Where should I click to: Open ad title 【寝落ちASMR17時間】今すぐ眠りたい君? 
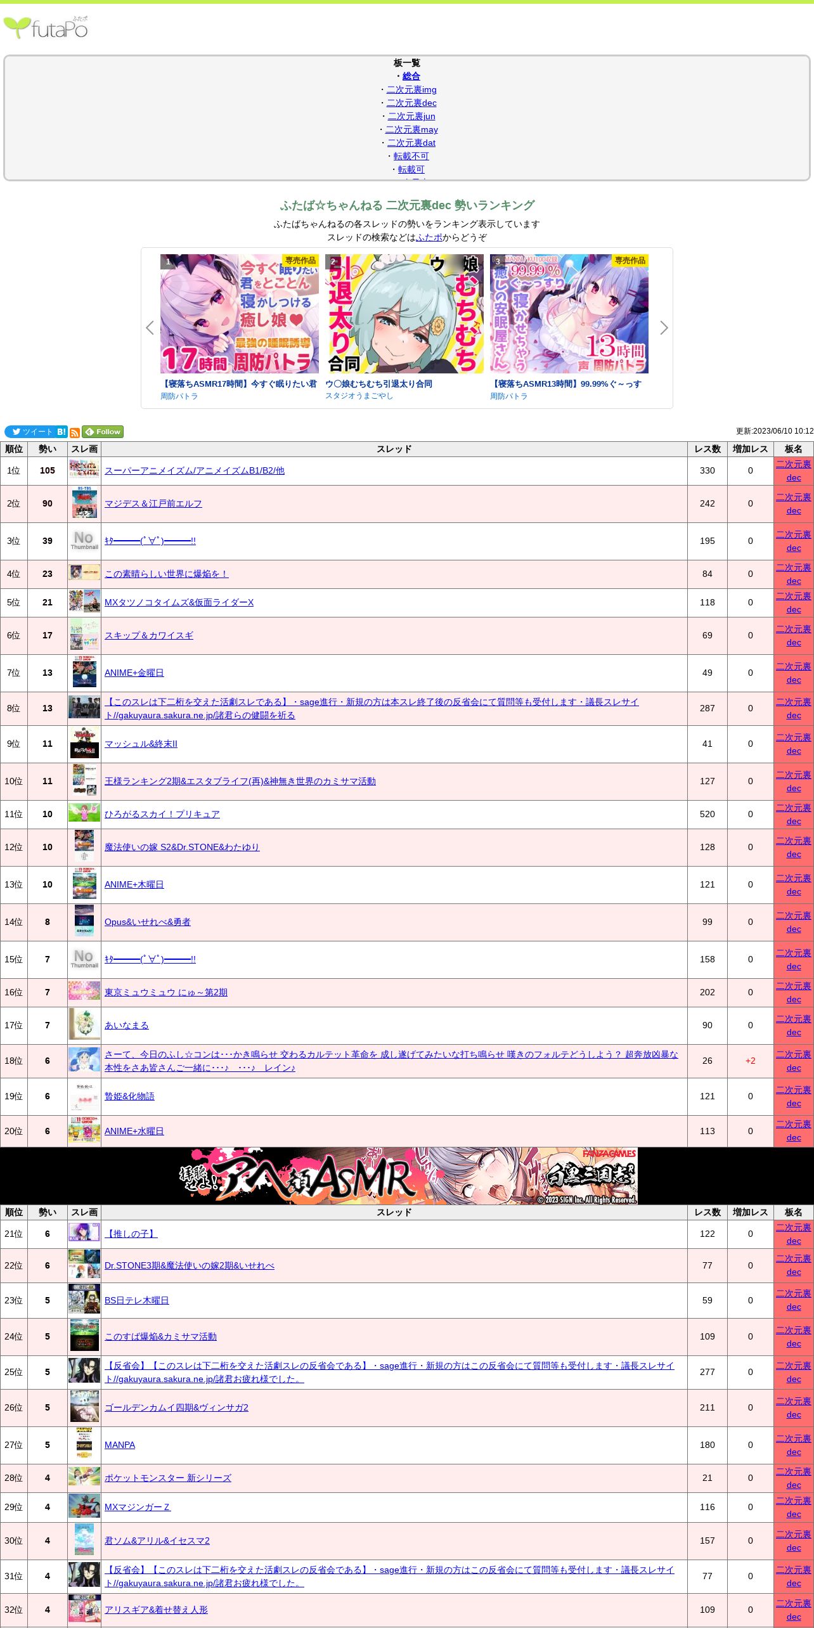pos(239,384)
